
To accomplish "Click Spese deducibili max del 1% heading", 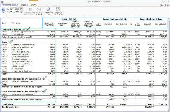I will tap(21, 92).
